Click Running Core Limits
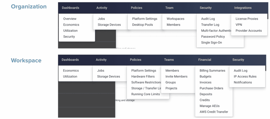 146,94
